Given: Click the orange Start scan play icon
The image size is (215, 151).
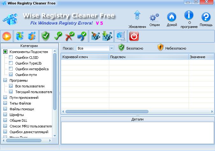Looking at the screenshot, I should 7,37.
